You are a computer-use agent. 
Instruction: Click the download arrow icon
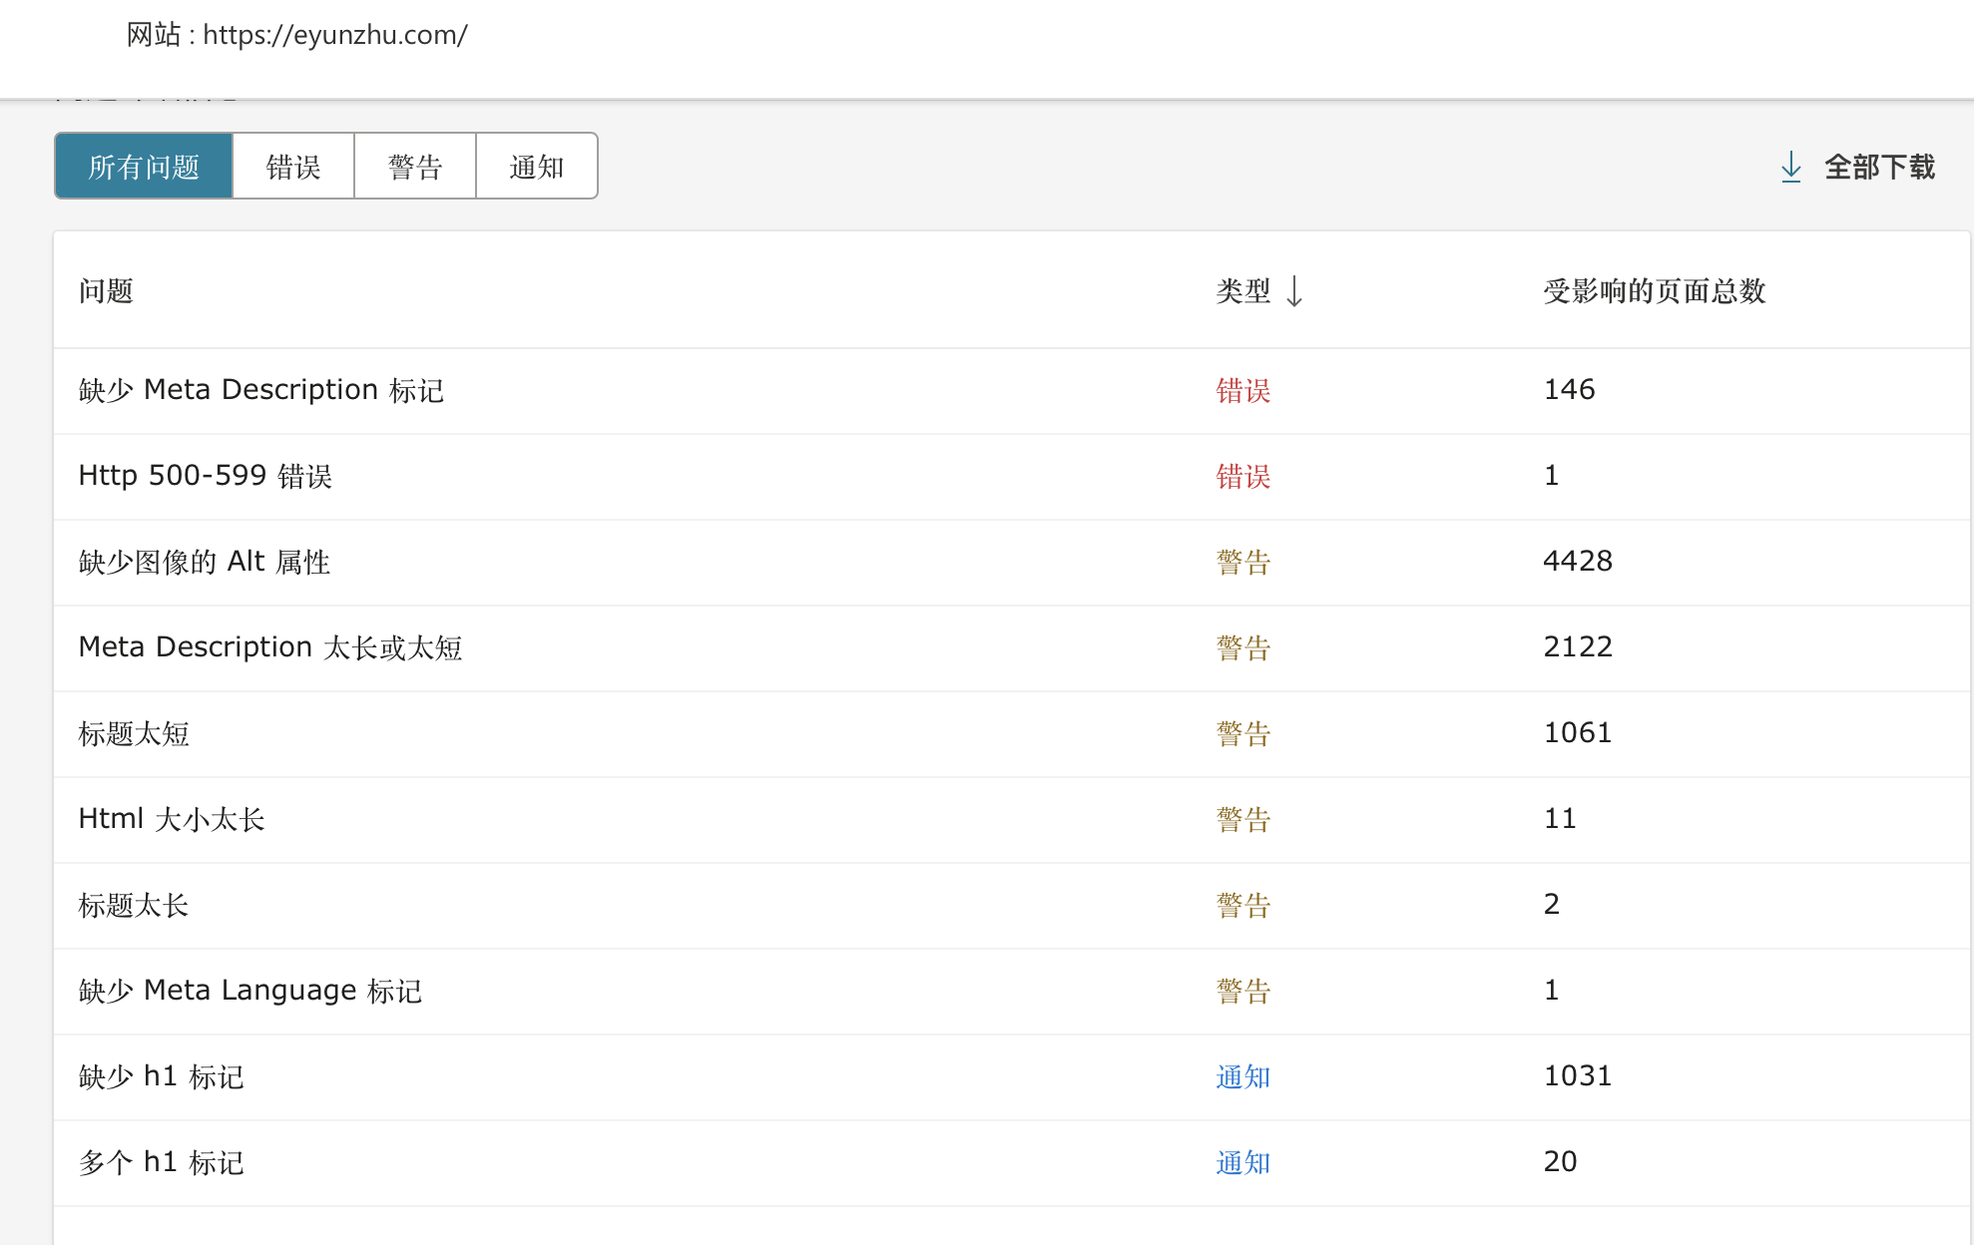click(1791, 167)
